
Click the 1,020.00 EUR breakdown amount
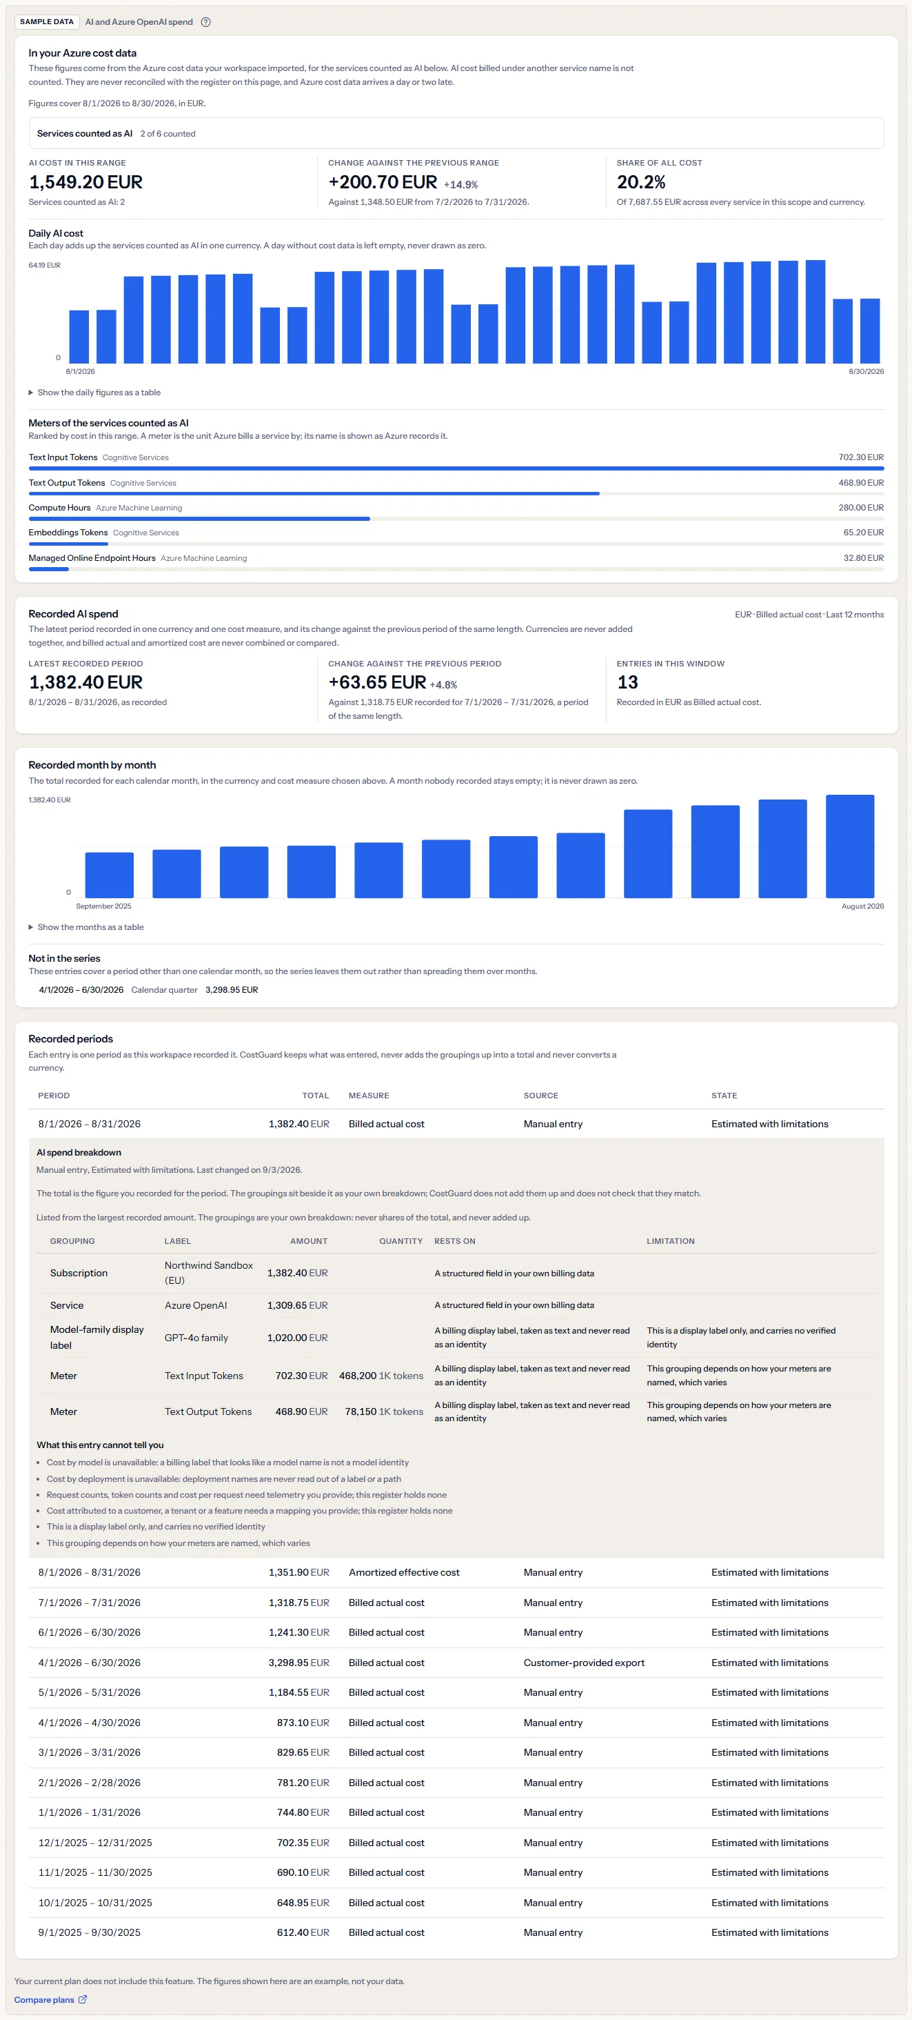coord(297,1338)
